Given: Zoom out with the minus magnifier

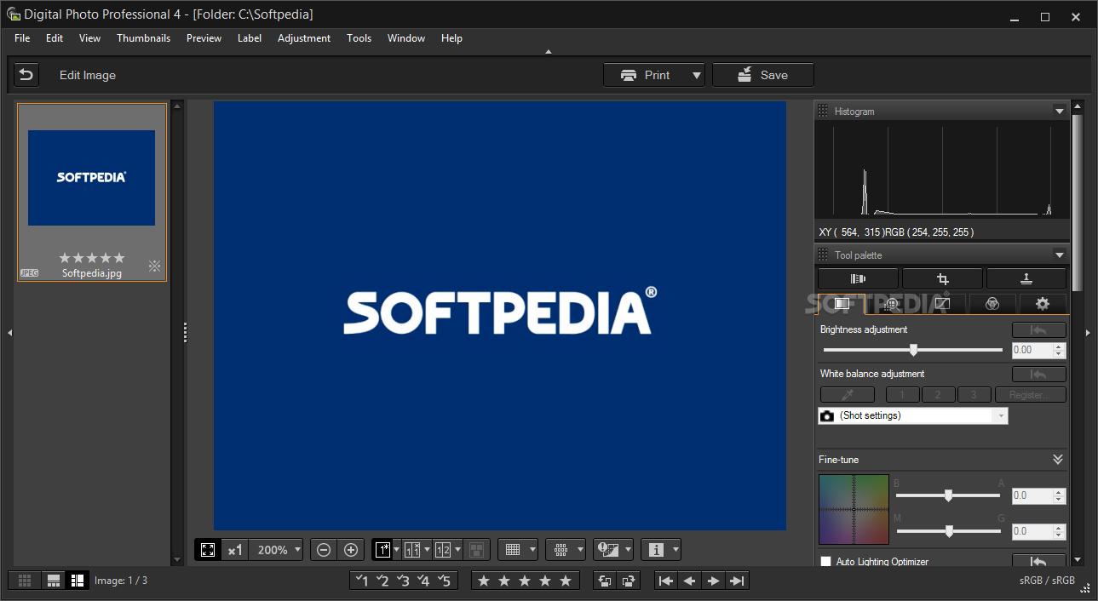Looking at the screenshot, I should click(x=324, y=550).
